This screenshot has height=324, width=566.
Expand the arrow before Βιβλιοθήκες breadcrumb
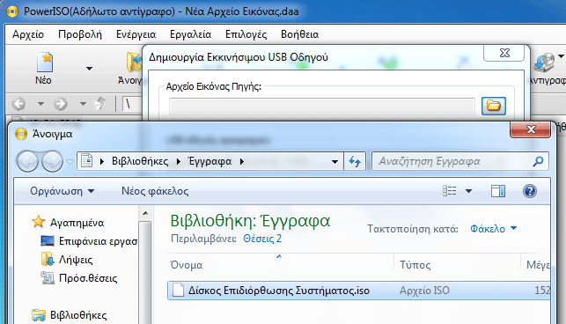coord(102,161)
